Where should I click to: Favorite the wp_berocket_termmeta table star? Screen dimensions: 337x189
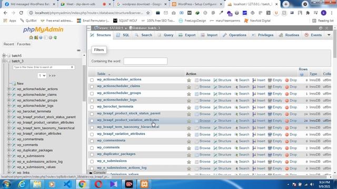[x=189, y=107]
